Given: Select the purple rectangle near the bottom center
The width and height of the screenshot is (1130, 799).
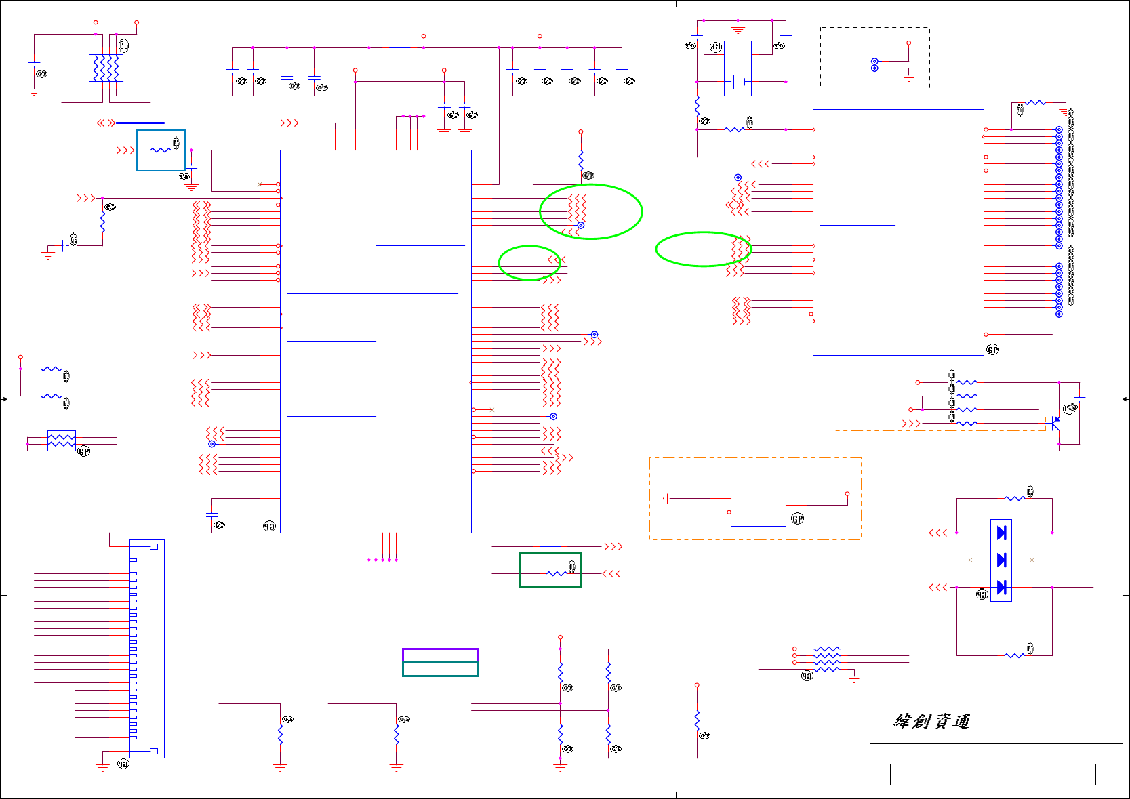Looking at the screenshot, I should [x=441, y=655].
